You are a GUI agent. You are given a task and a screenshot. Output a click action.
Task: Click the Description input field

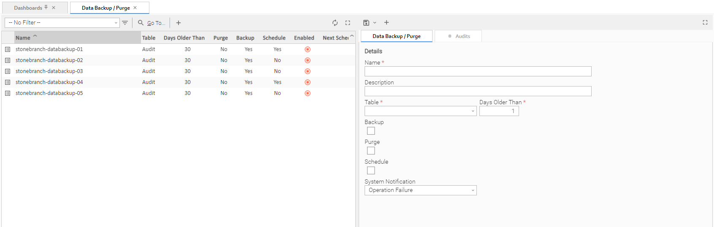(x=478, y=91)
